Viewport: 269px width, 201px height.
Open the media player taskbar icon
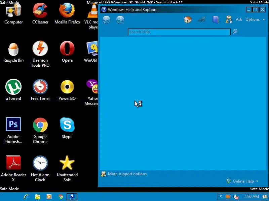pos(49,197)
